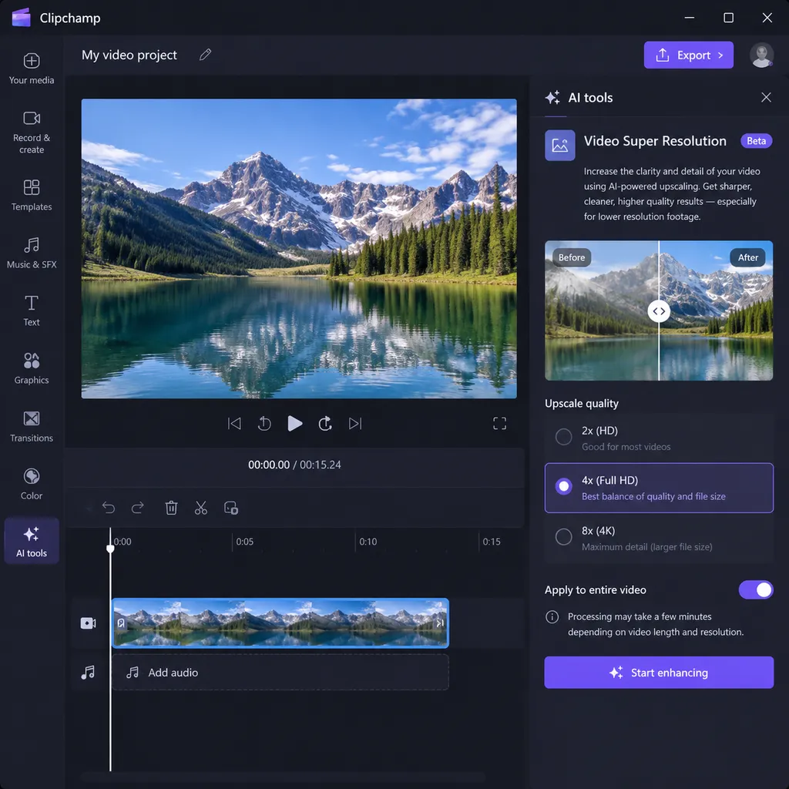Delete the selected clip with trash icon
Screen dimensions: 789x789
tap(171, 508)
